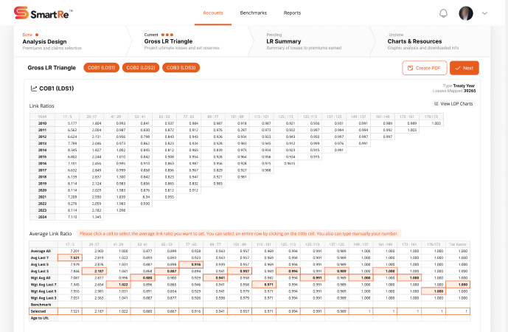508x332 pixels.
Task: Click the SmartRe logo
Action: click(x=43, y=13)
